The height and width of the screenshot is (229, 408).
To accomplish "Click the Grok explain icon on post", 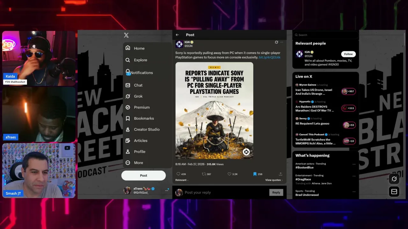I will tap(276, 42).
